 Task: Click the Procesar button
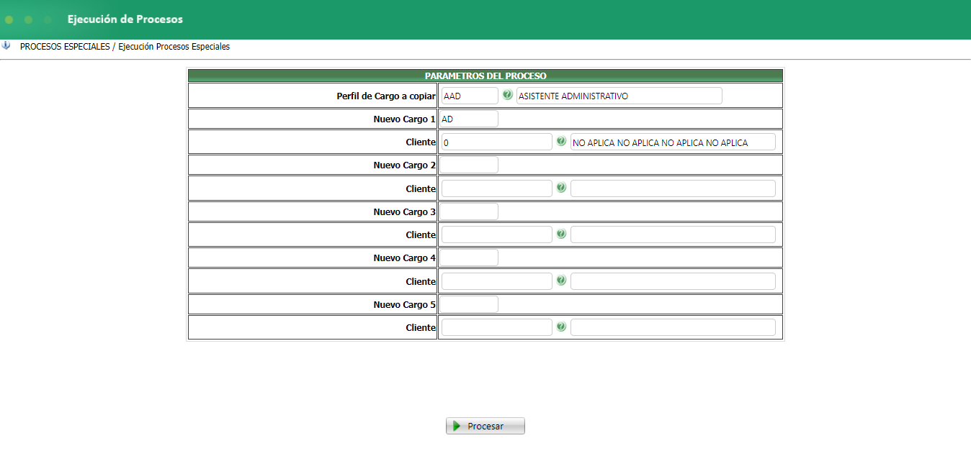coord(485,426)
